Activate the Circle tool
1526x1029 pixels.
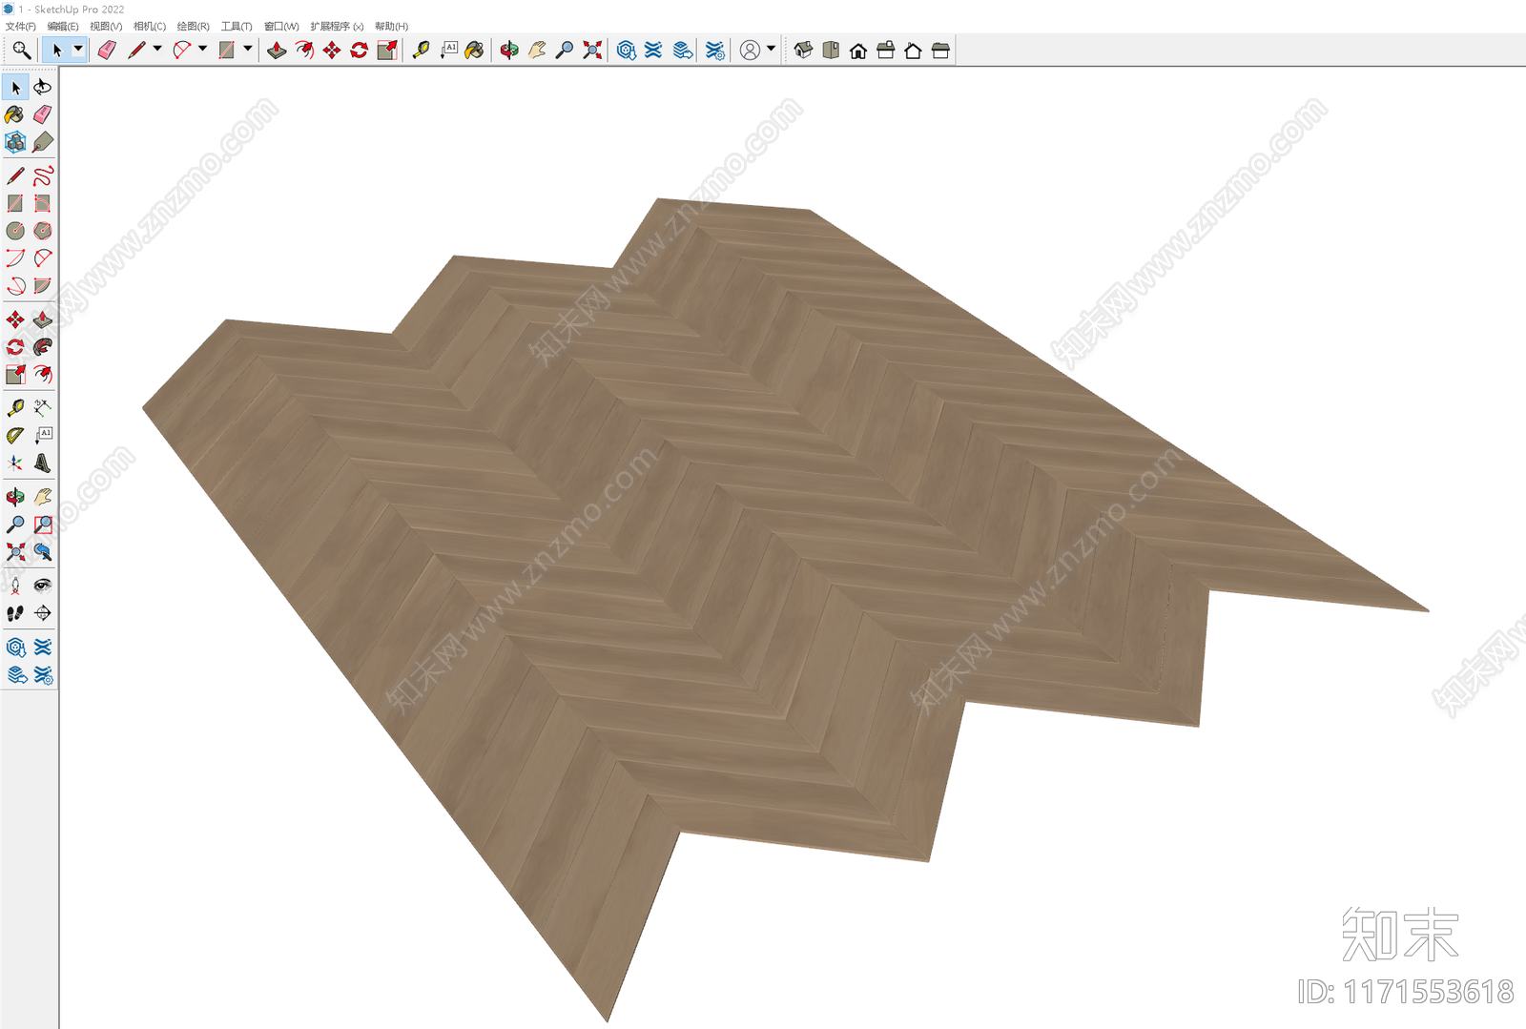click(15, 231)
